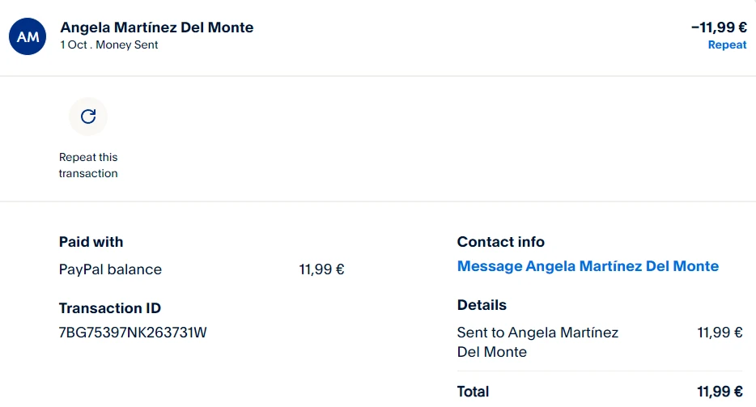Viewport: 756px width, 407px height.
Task: Click the transaction ID 7BG75397NK263731W
Action: [x=133, y=333]
